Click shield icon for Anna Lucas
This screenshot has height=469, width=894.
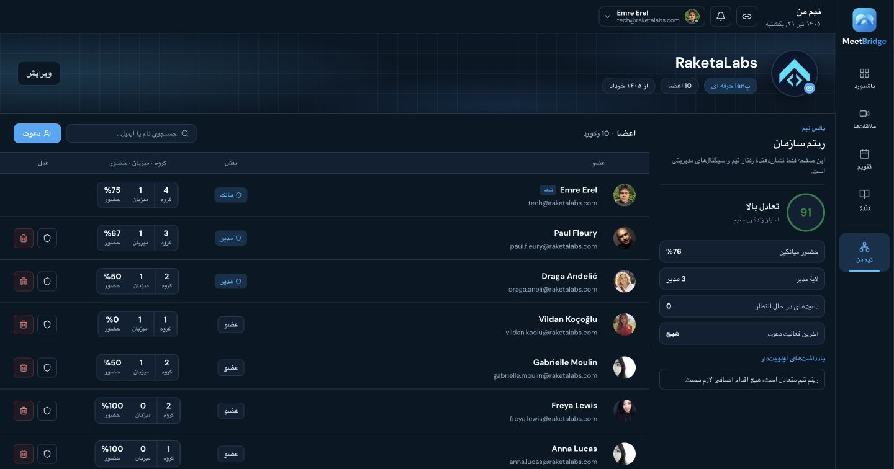click(x=47, y=453)
